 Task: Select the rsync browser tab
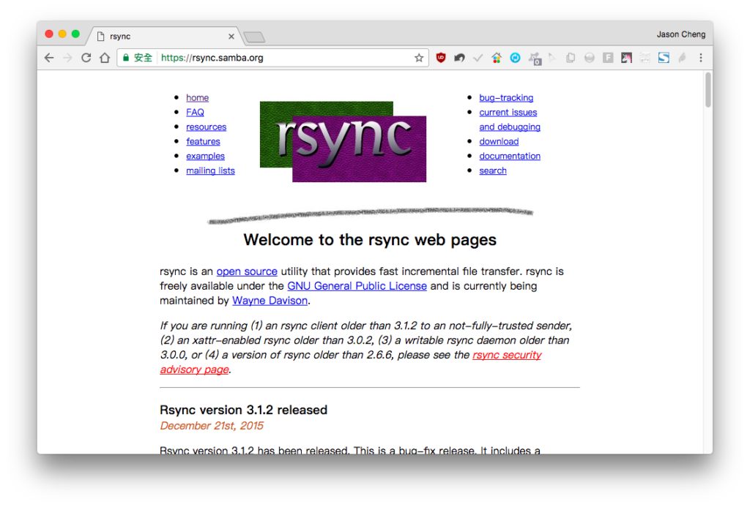[x=165, y=37]
